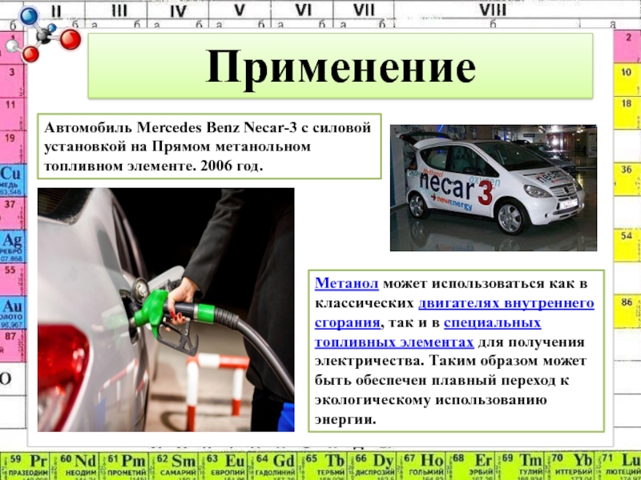Click group III column header
Screen dimensions: 641x480
point(119,10)
